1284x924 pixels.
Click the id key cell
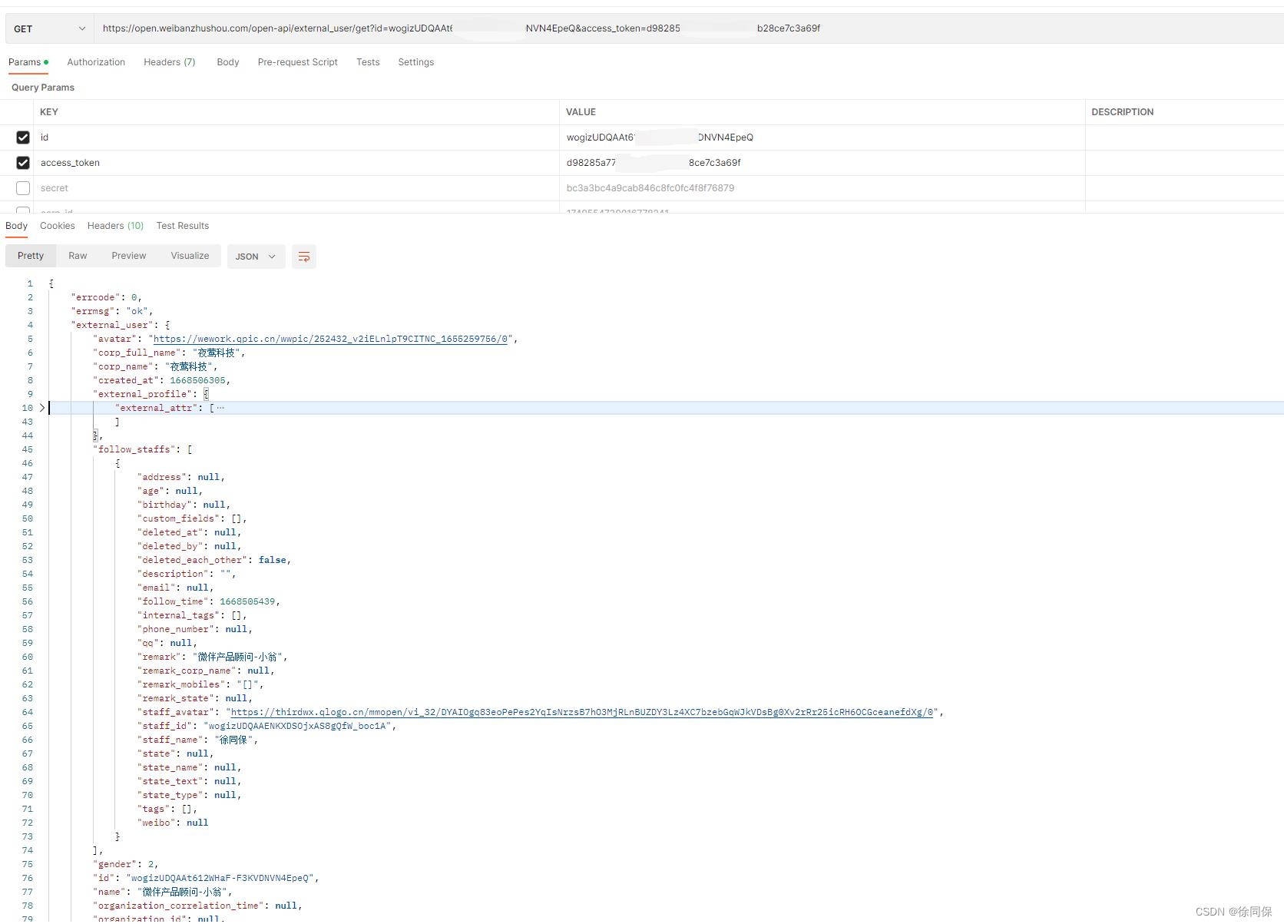pyautogui.click(x=296, y=137)
